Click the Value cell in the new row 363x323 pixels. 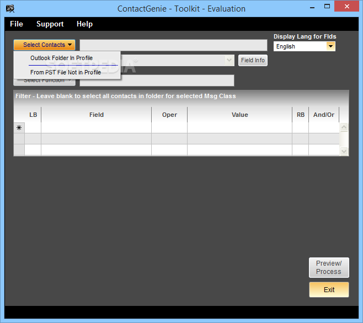240,127
